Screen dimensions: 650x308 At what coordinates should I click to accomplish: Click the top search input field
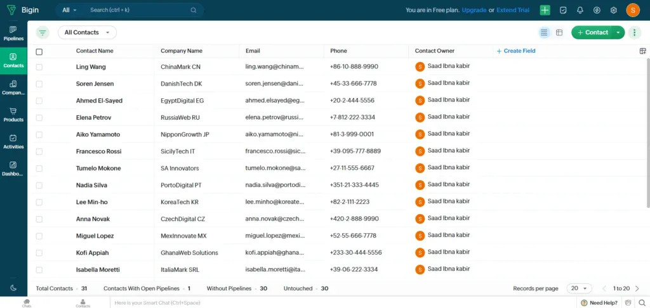139,10
